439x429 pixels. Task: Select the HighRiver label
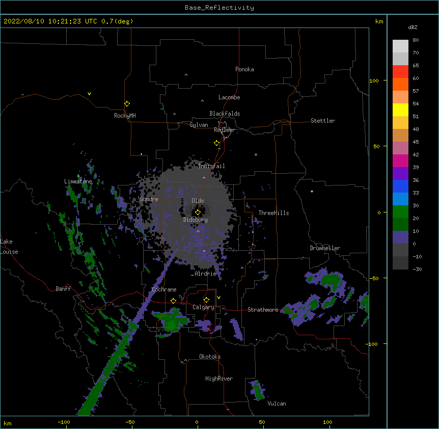pyautogui.click(x=219, y=379)
